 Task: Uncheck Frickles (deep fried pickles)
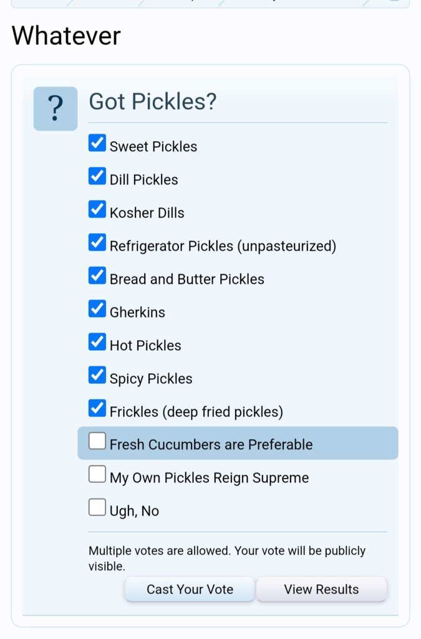97,408
